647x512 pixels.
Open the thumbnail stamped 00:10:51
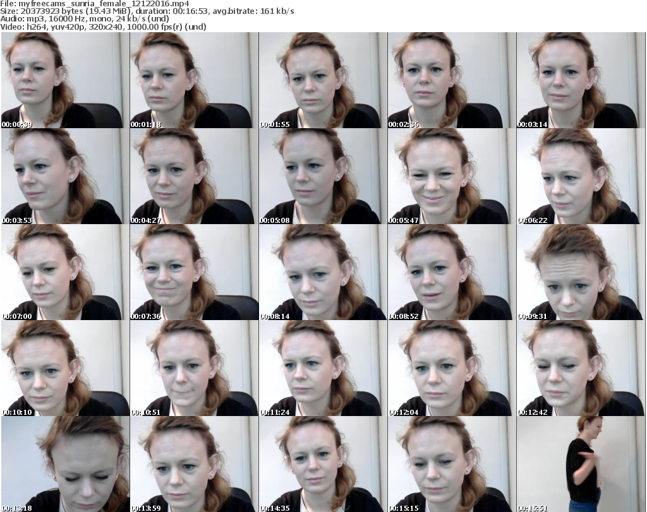(x=194, y=369)
